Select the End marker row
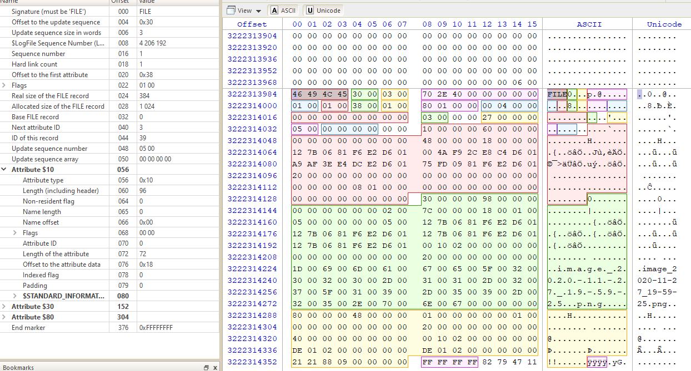This screenshot has height=371, width=691. coord(28,328)
